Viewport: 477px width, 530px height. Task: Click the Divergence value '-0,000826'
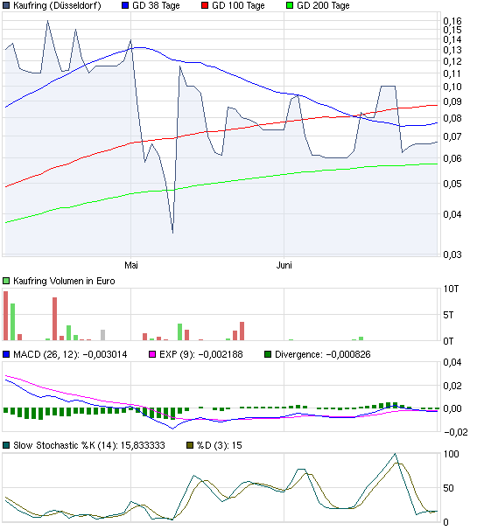click(x=348, y=354)
